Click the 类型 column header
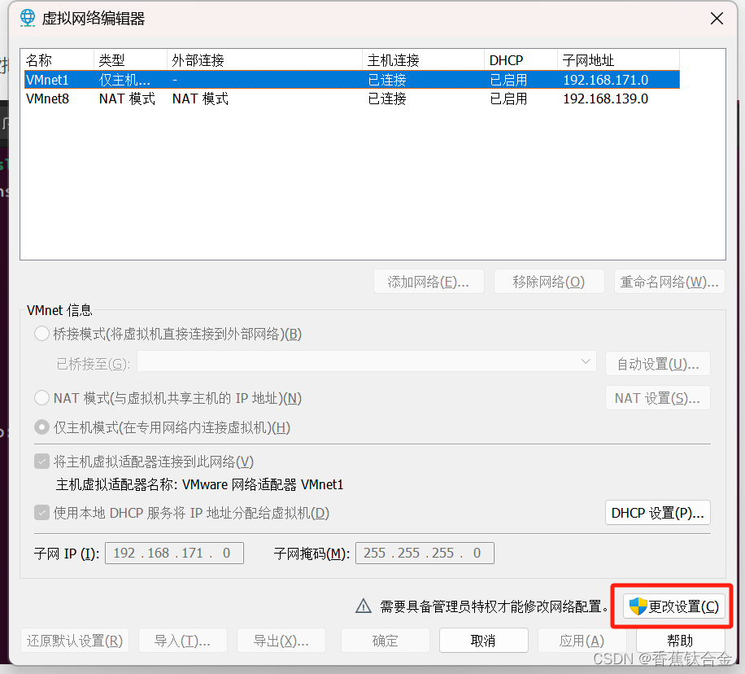 coord(130,60)
